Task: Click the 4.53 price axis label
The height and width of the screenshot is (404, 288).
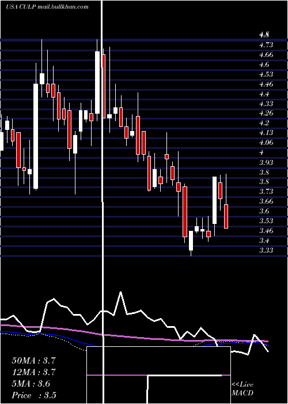Action: [266, 74]
